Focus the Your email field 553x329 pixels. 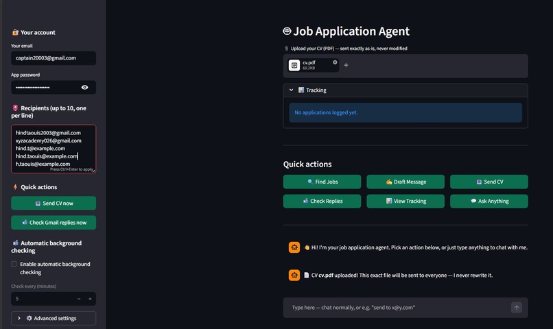[x=54, y=58]
